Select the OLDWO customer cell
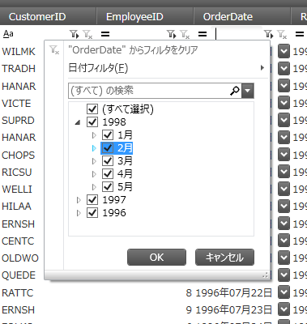The image size is (307, 324). pos(20,258)
